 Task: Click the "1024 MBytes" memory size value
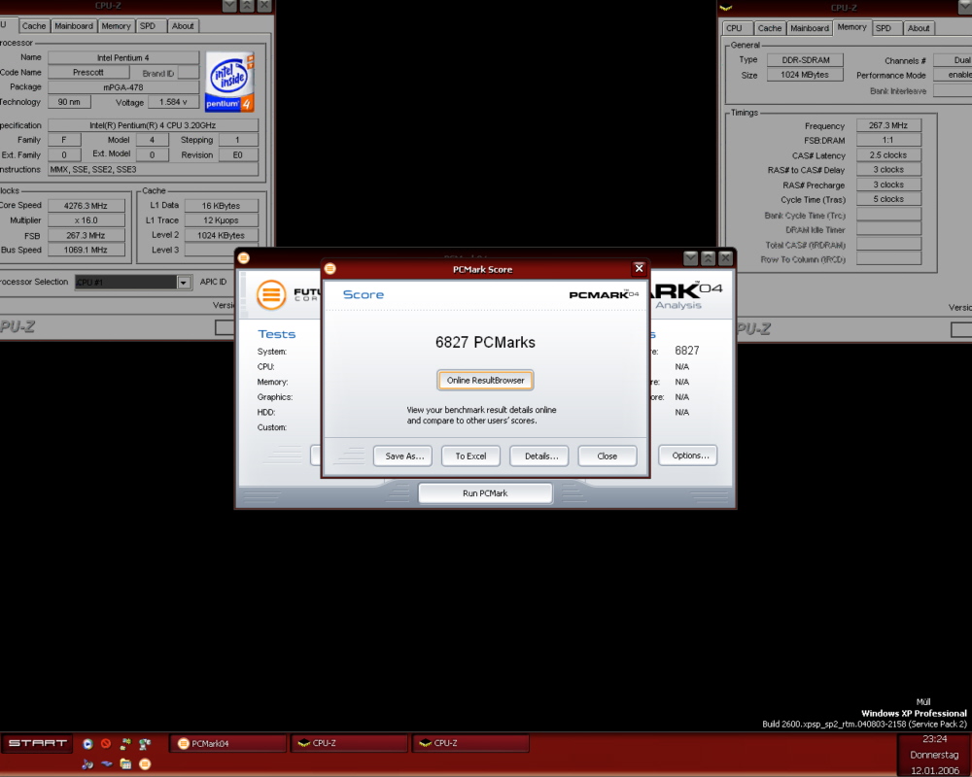[805, 75]
